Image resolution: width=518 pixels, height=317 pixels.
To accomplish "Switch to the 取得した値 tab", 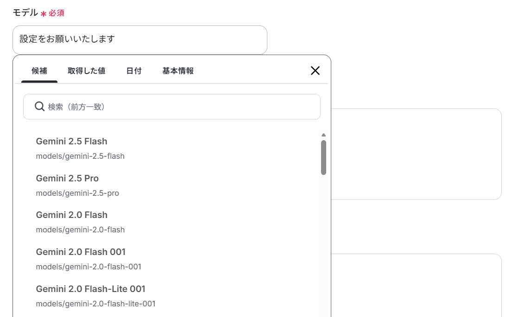I will click(x=87, y=71).
